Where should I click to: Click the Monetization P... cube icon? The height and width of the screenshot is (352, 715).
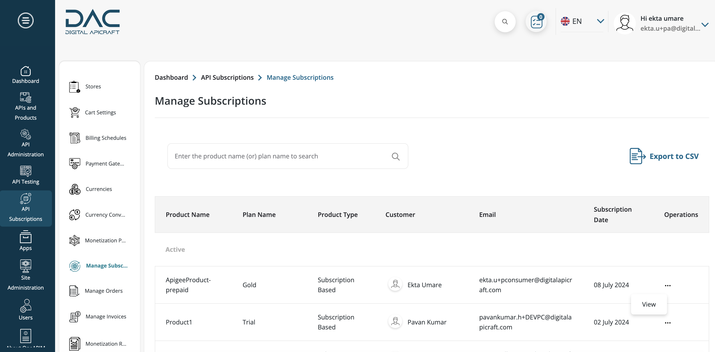(x=74, y=241)
